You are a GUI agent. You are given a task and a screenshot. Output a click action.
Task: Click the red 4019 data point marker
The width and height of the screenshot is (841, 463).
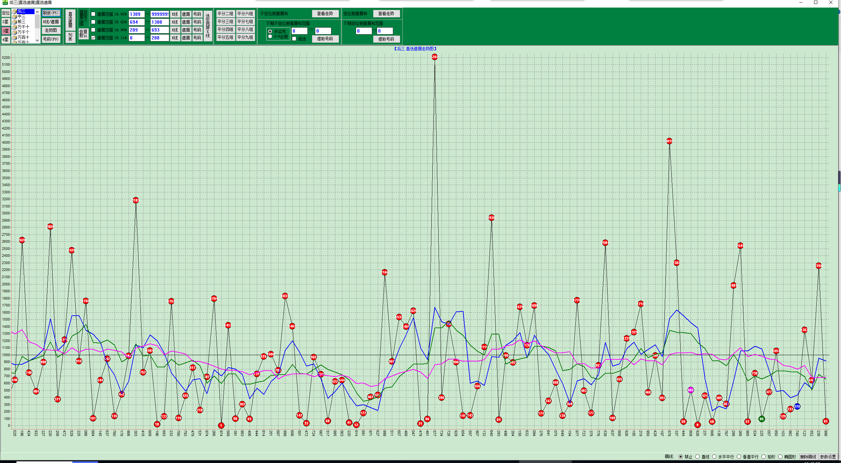(669, 141)
